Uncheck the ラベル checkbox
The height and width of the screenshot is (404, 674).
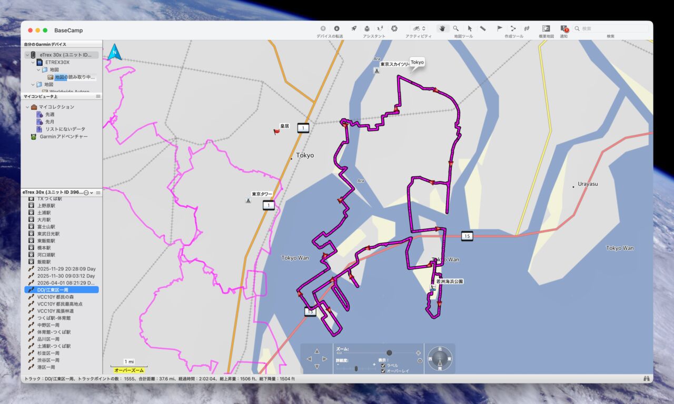tap(383, 365)
